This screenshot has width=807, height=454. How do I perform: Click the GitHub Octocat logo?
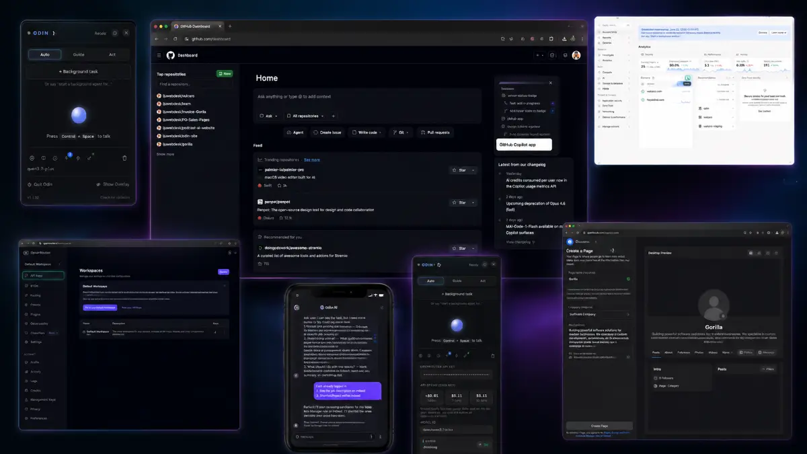171,55
